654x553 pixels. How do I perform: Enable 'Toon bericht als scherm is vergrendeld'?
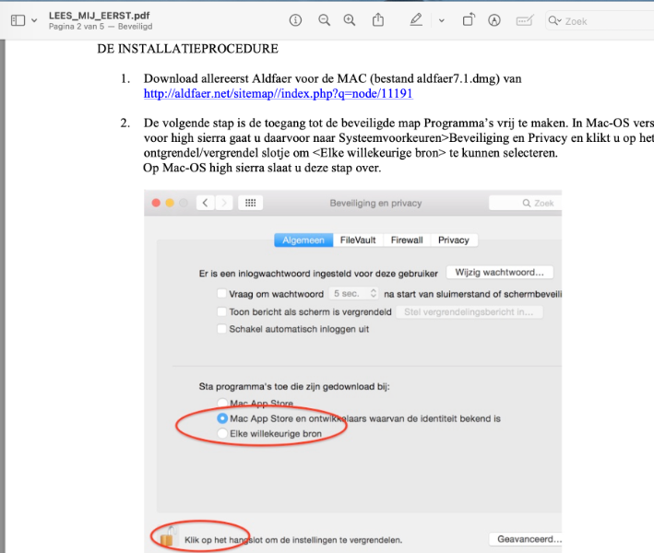click(220, 312)
